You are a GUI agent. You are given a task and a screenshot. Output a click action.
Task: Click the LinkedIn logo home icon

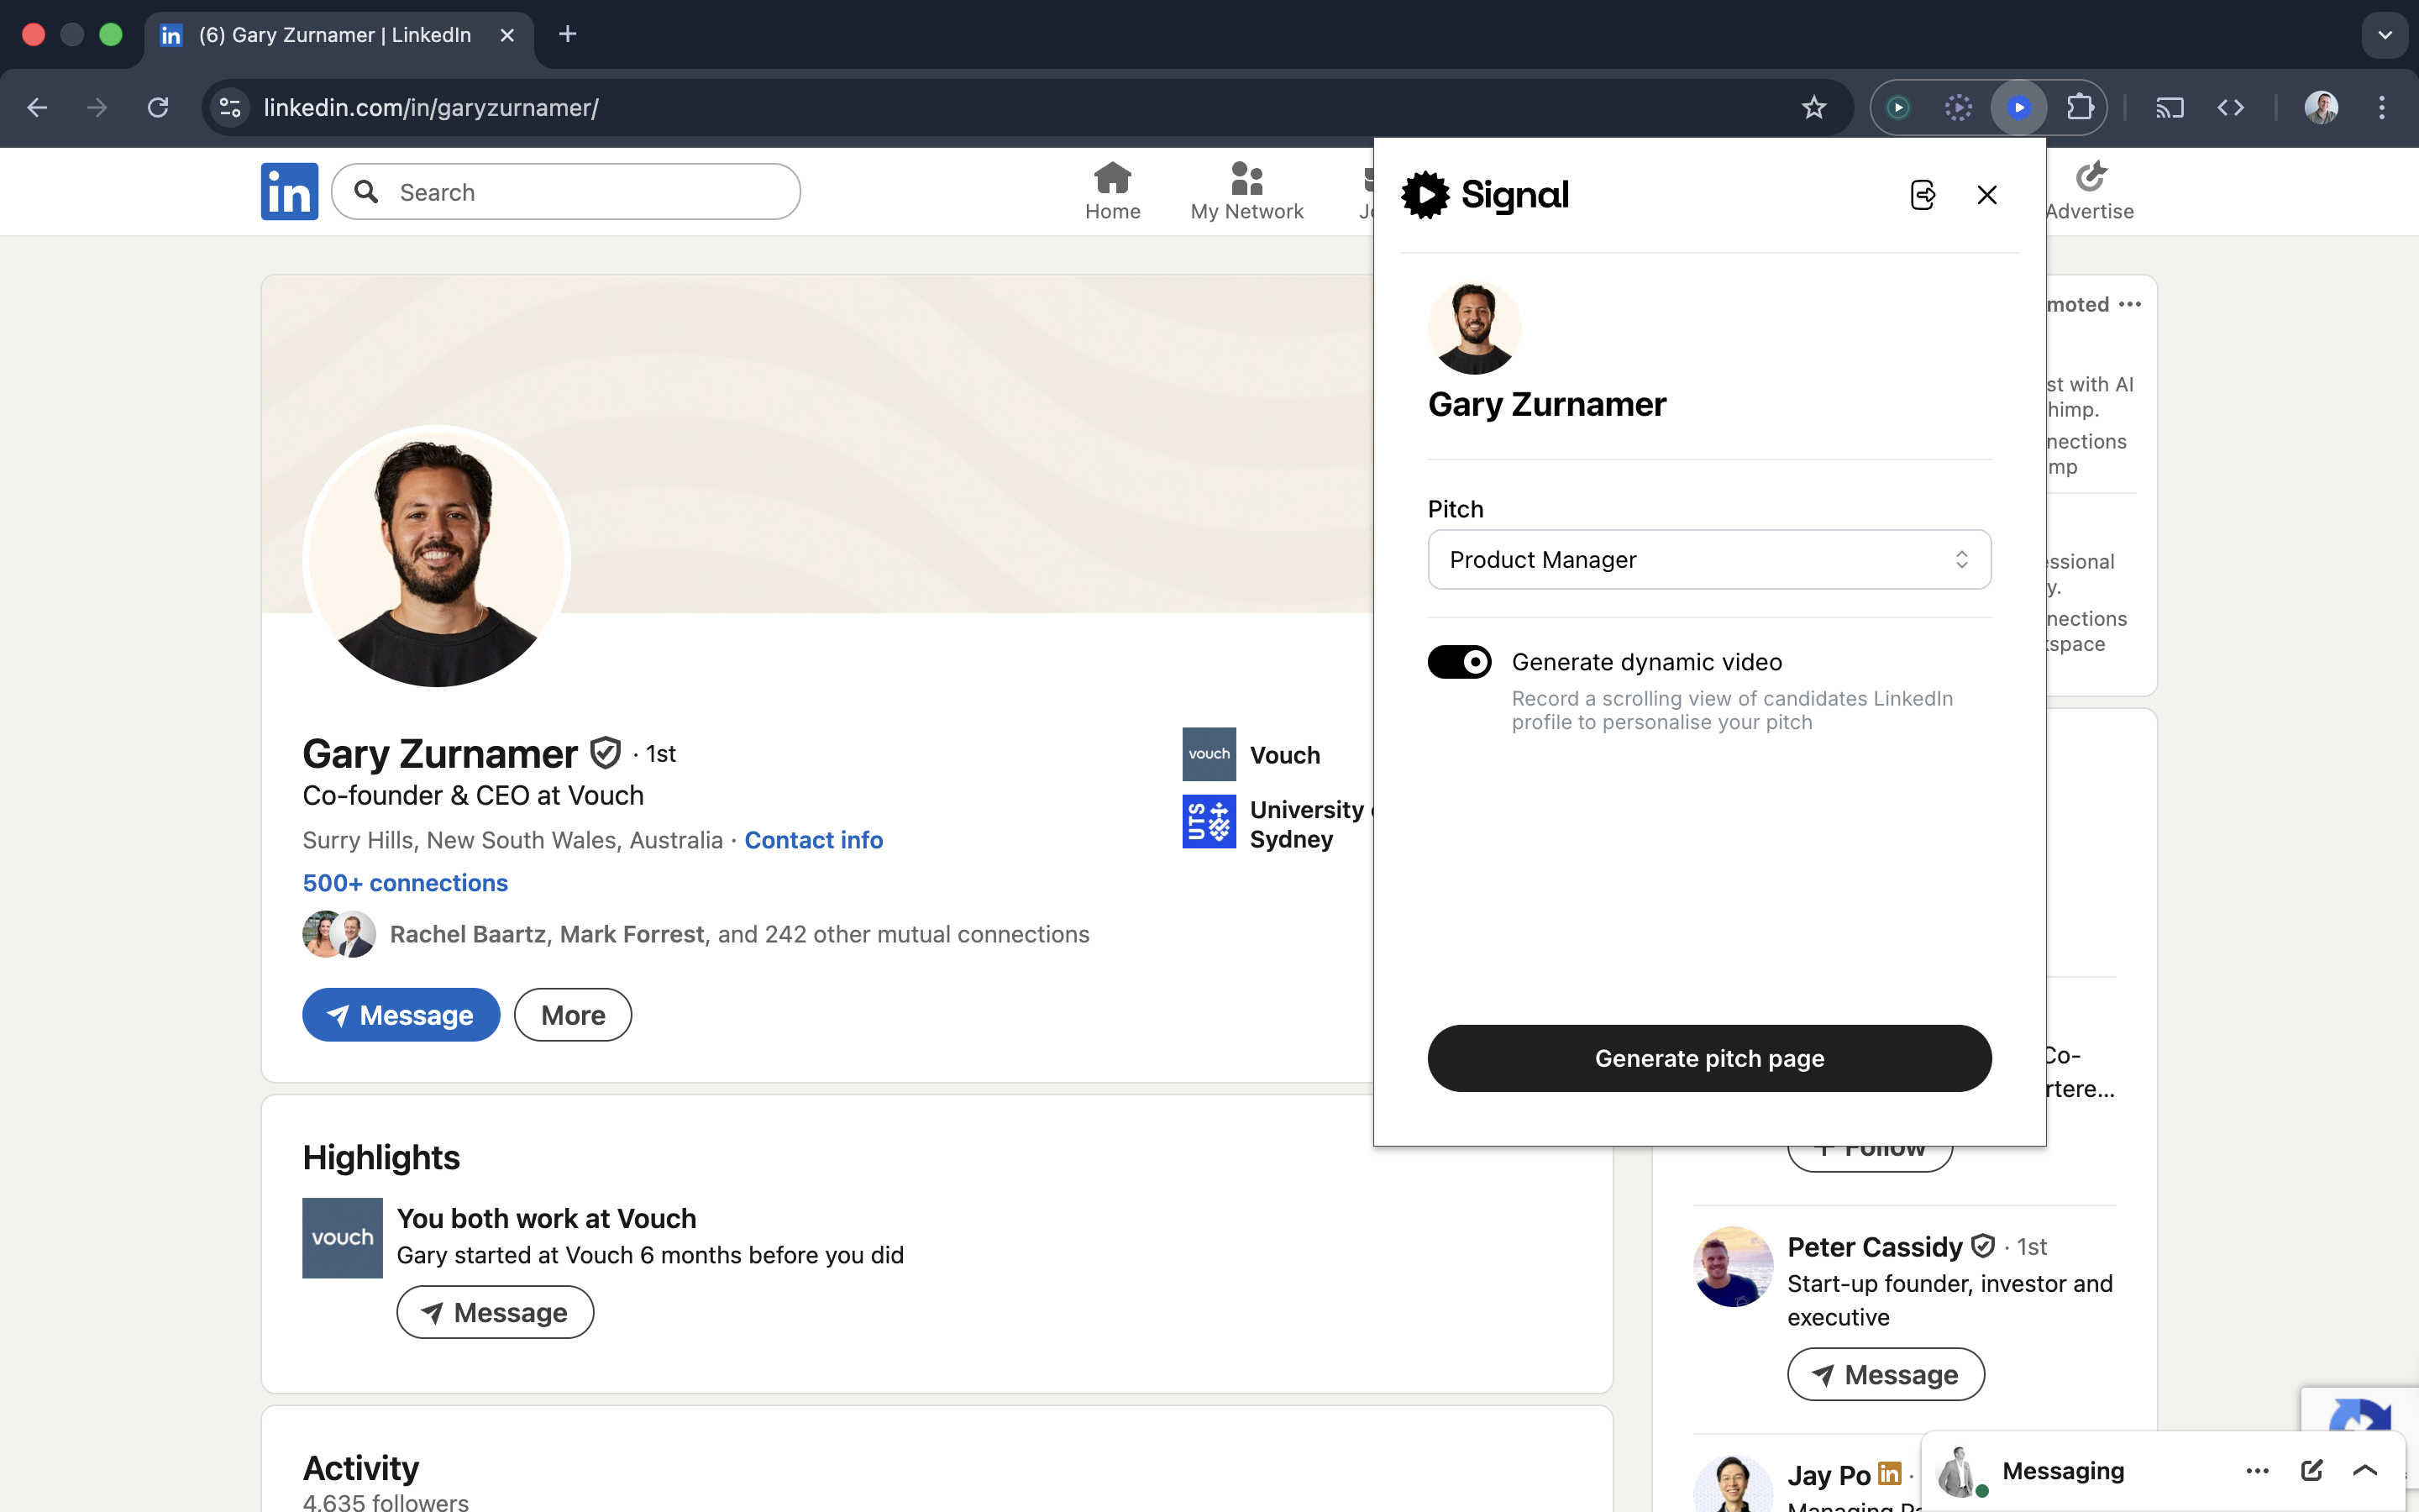289,192
